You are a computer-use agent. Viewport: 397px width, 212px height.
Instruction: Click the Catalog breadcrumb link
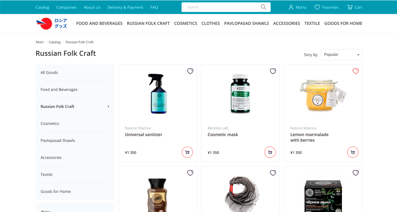pyautogui.click(x=55, y=42)
